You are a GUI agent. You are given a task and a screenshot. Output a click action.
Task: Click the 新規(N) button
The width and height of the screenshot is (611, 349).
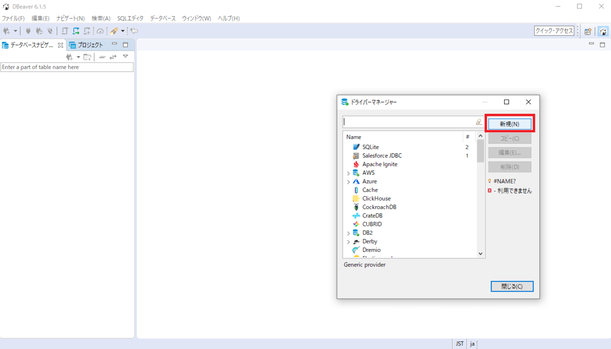(x=510, y=124)
